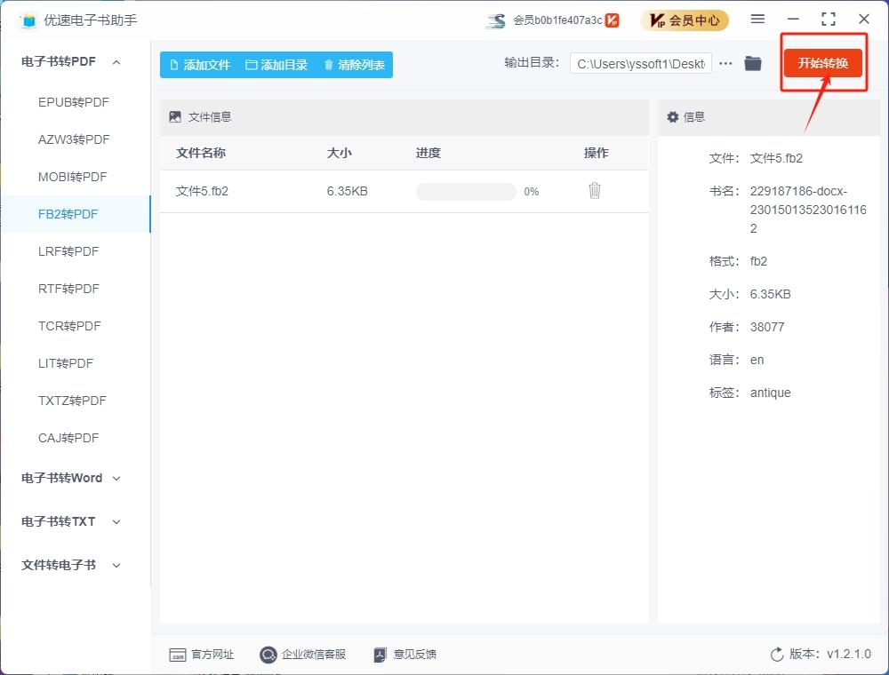Screen dimensions: 889x675
Task: Minimize the 优速电子书助手 window
Action: click(793, 20)
